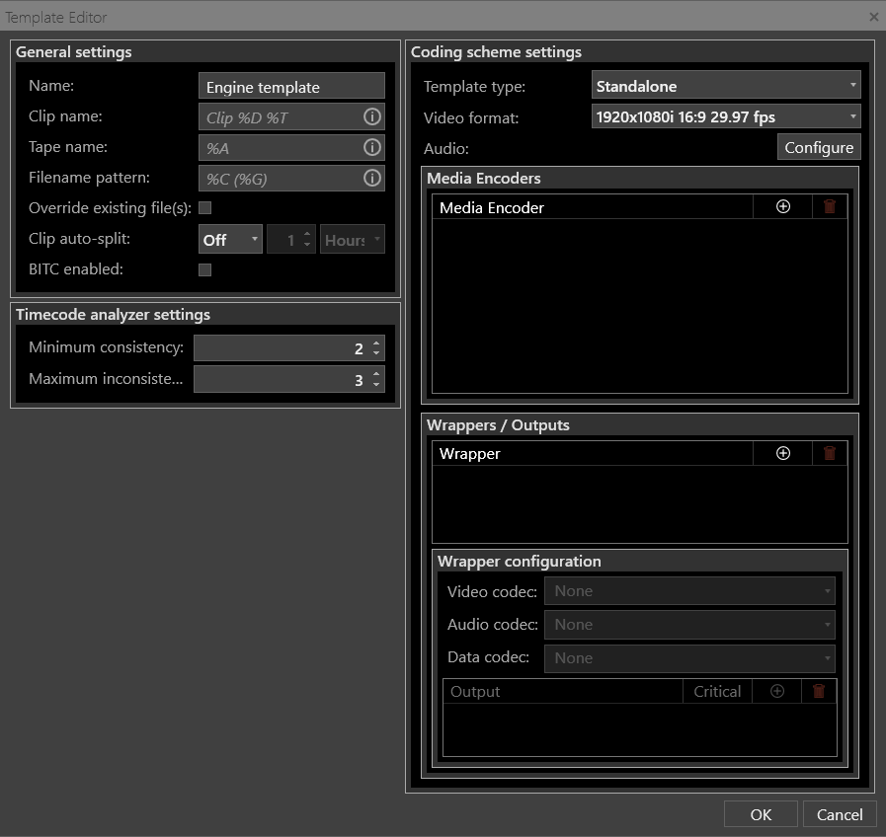Toggle Override existing file(s) checkbox
This screenshot has height=837, width=886.
click(x=205, y=208)
